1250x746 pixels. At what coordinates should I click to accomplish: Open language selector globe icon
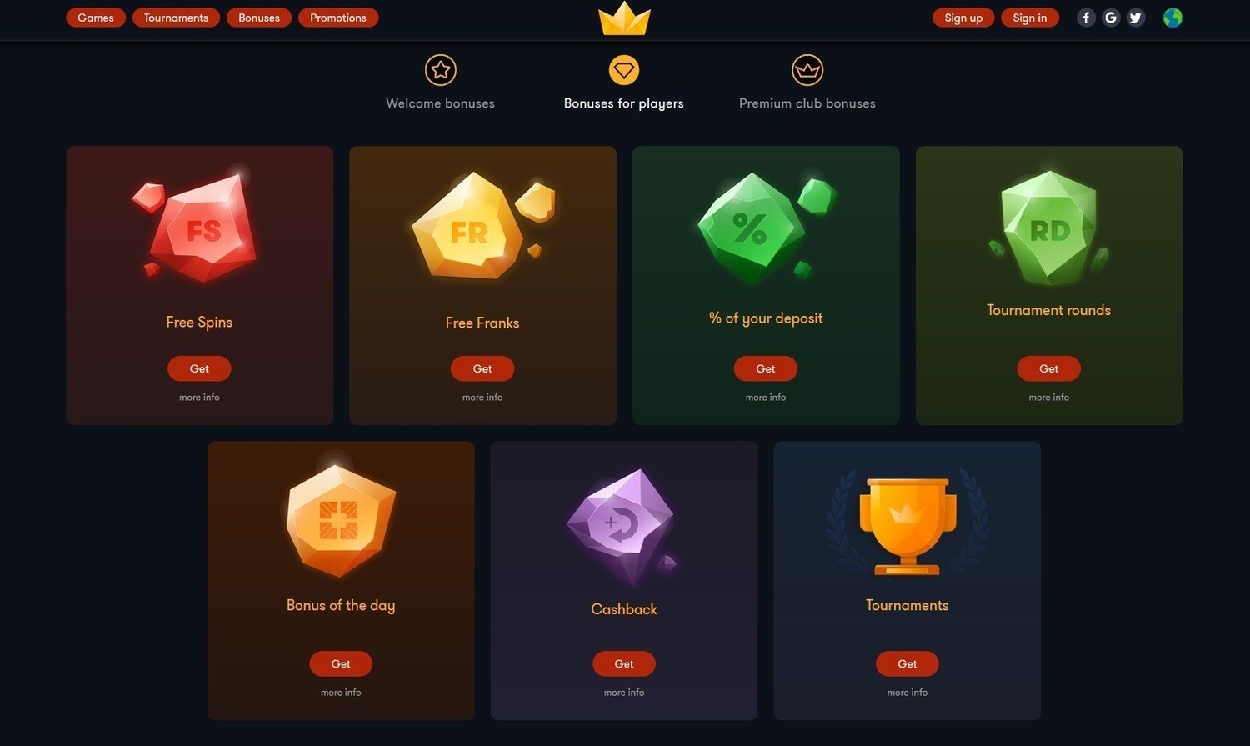[1172, 18]
